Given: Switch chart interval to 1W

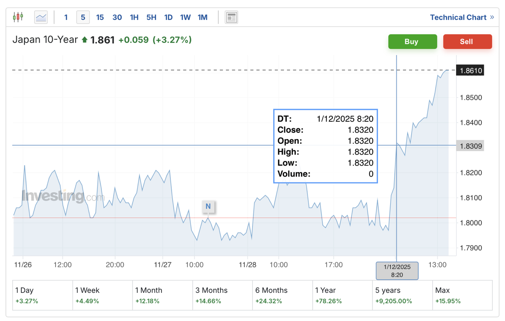Looking at the screenshot, I should pyautogui.click(x=185, y=17).
